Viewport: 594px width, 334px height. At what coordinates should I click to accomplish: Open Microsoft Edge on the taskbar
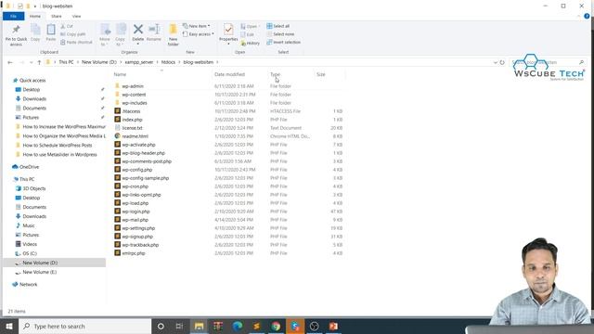[238, 326]
